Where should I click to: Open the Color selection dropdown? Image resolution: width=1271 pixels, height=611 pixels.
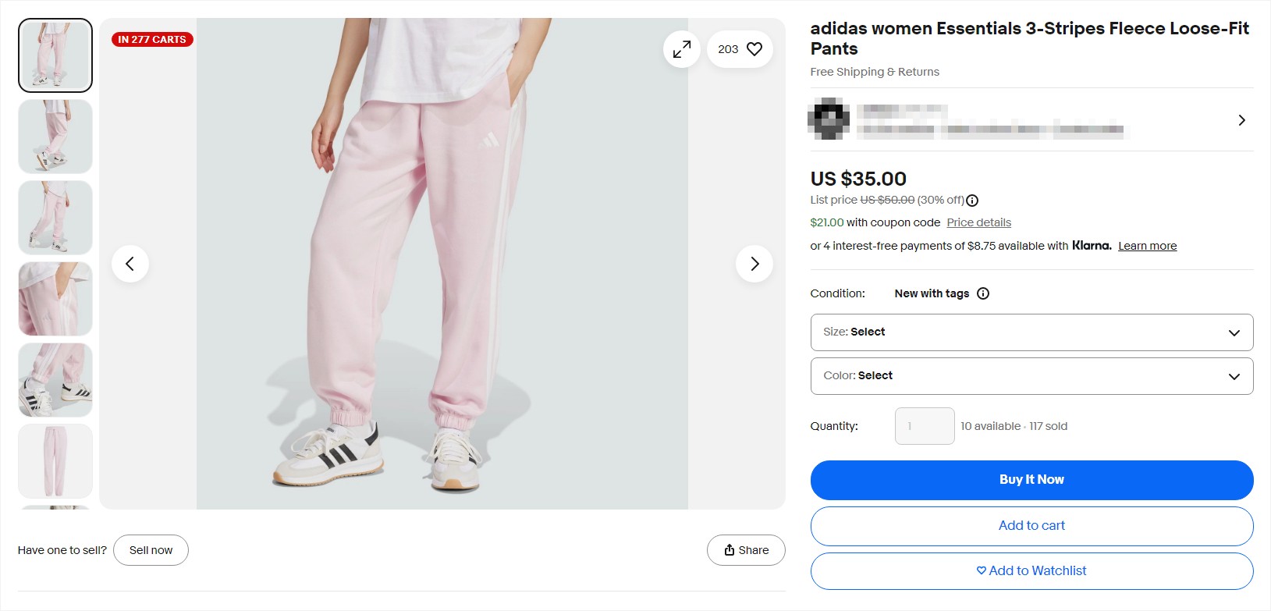[x=1031, y=375]
